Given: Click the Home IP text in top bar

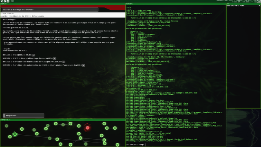Looking at the screenshot, I should click(x=244, y=2).
